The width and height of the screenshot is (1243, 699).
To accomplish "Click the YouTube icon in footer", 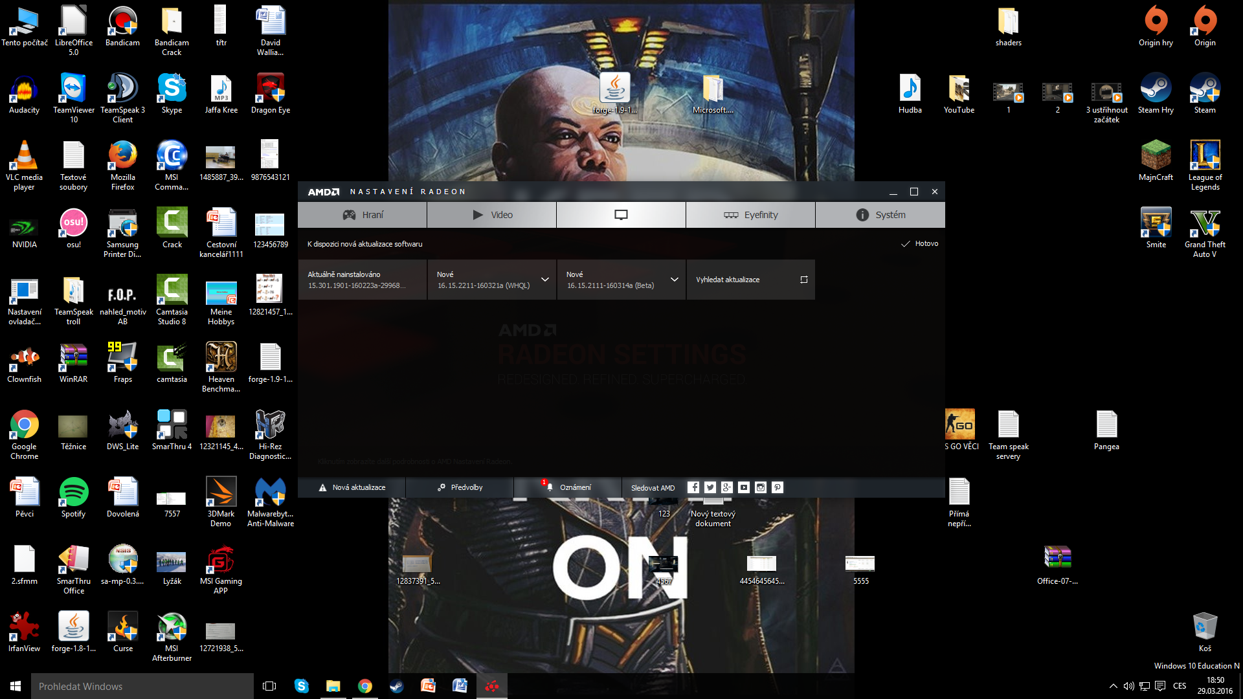I will 744,487.
